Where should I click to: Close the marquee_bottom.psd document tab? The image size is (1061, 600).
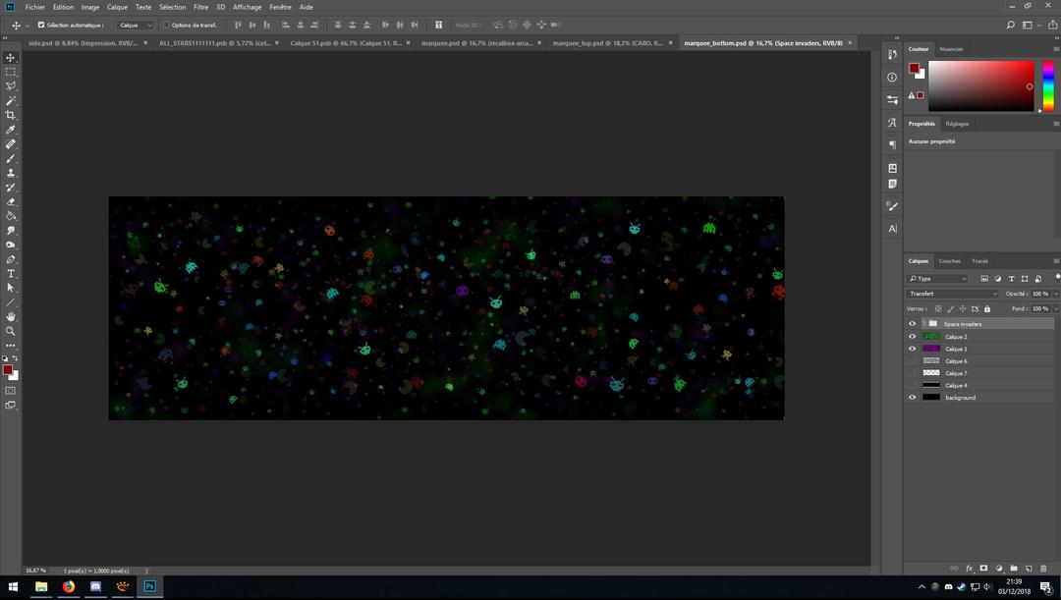pyautogui.click(x=850, y=42)
